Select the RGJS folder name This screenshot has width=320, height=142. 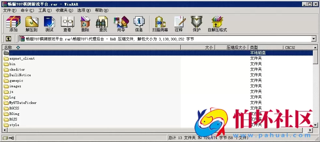click(13, 119)
